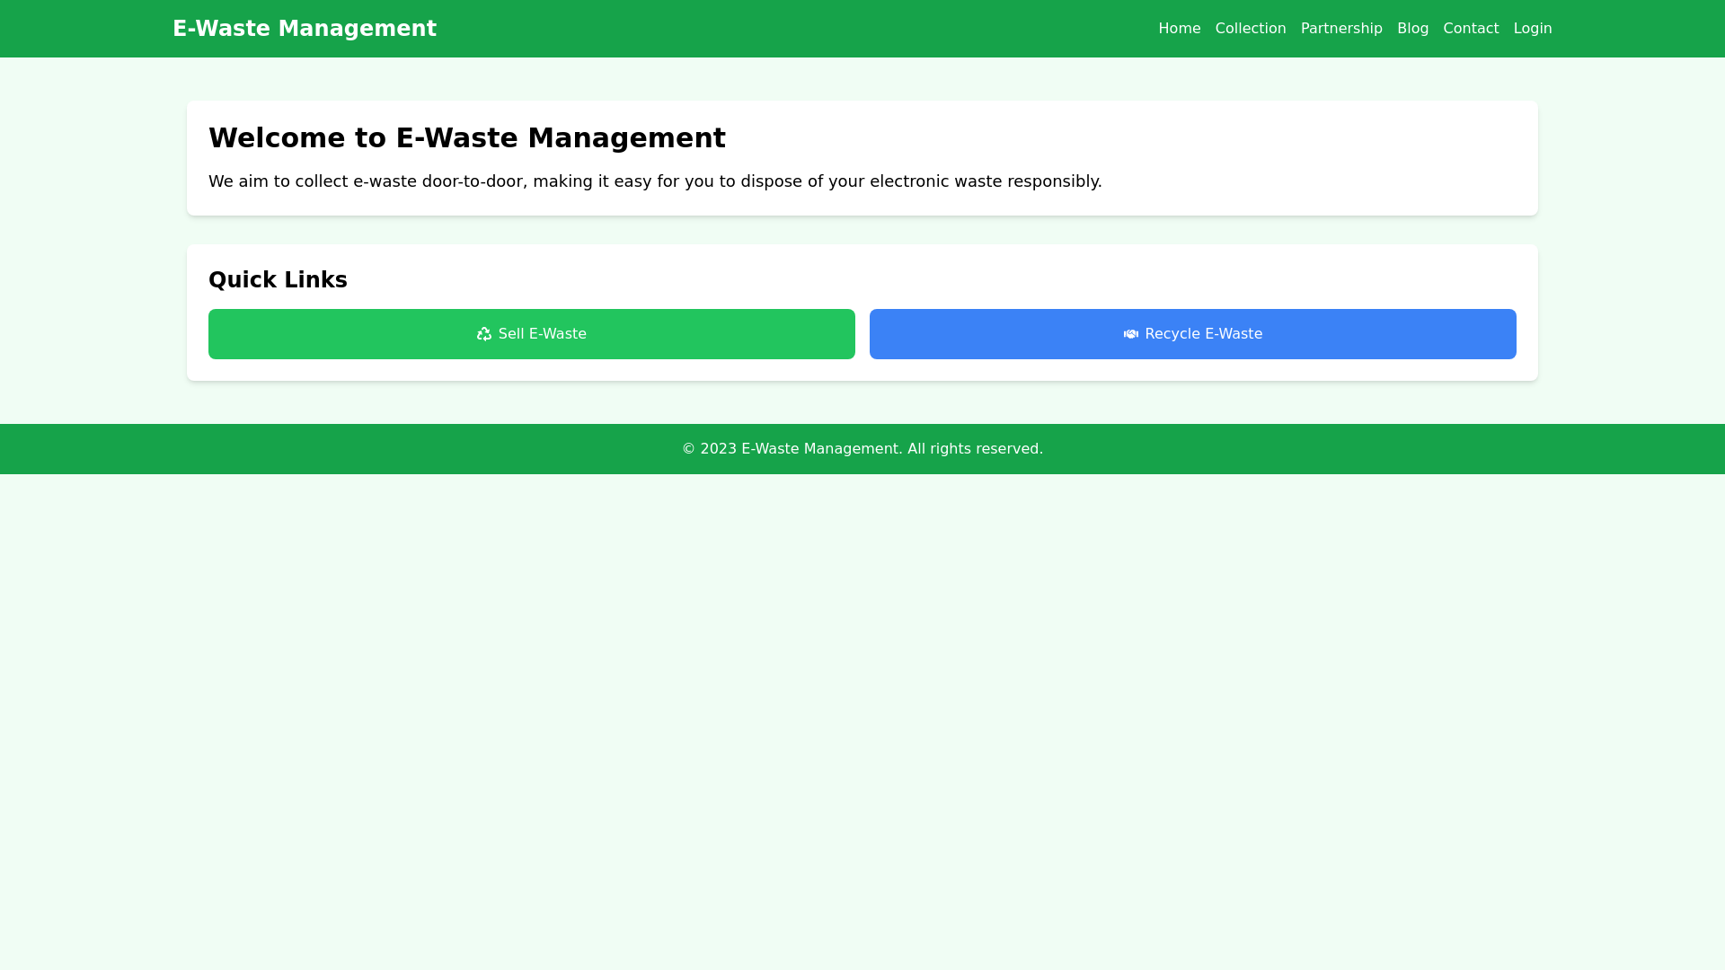Click the Login link
The image size is (1725, 970).
1532,29
